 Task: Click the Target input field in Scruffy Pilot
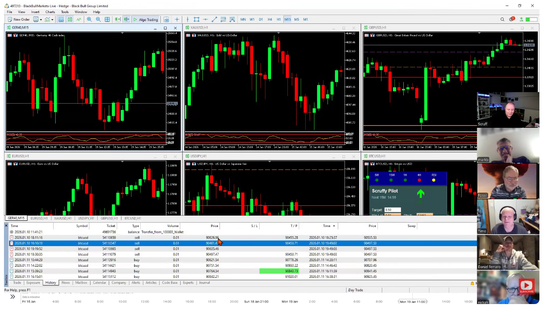point(392,210)
